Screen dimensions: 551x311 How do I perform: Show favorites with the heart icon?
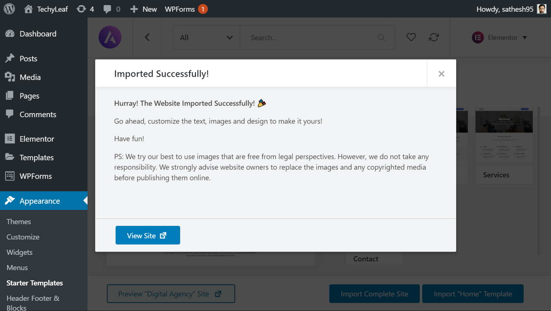coord(411,37)
